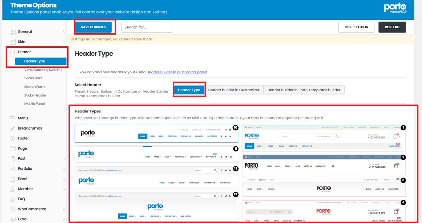Choose header type 12 thumbnail
Screen dimensions: 422x223
click(157, 177)
